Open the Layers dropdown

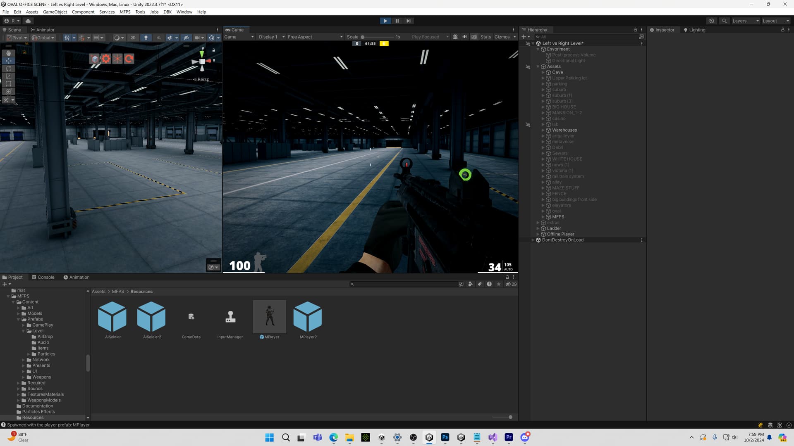[x=745, y=21]
